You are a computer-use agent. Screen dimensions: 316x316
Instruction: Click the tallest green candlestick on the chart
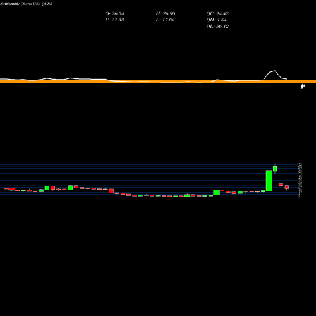[x=269, y=181]
